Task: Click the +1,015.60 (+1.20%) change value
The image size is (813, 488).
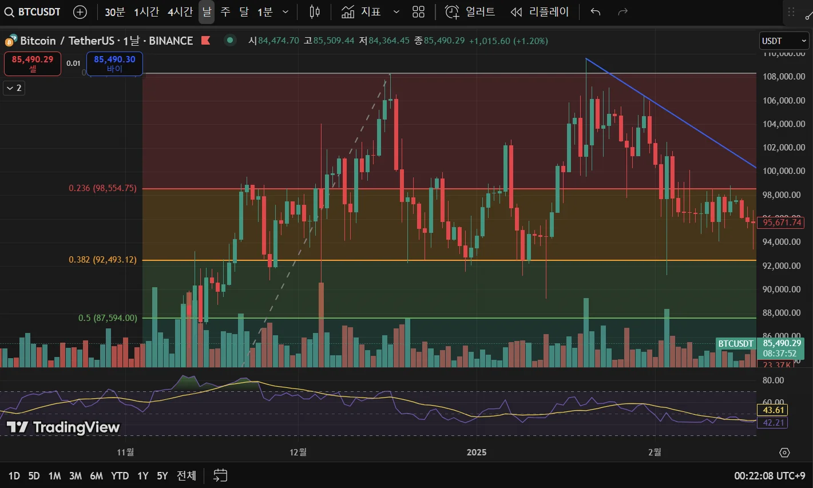Action: [x=508, y=41]
